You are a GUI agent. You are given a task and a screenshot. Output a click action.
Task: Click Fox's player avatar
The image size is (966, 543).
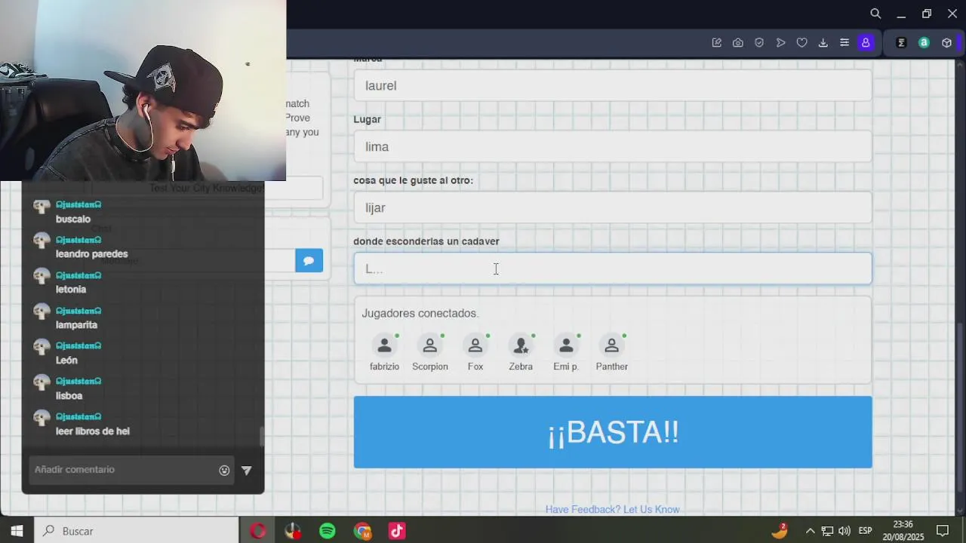click(475, 345)
